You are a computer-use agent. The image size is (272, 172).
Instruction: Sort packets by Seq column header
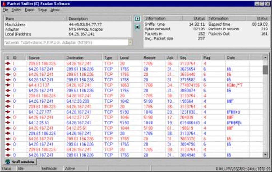point(190,58)
